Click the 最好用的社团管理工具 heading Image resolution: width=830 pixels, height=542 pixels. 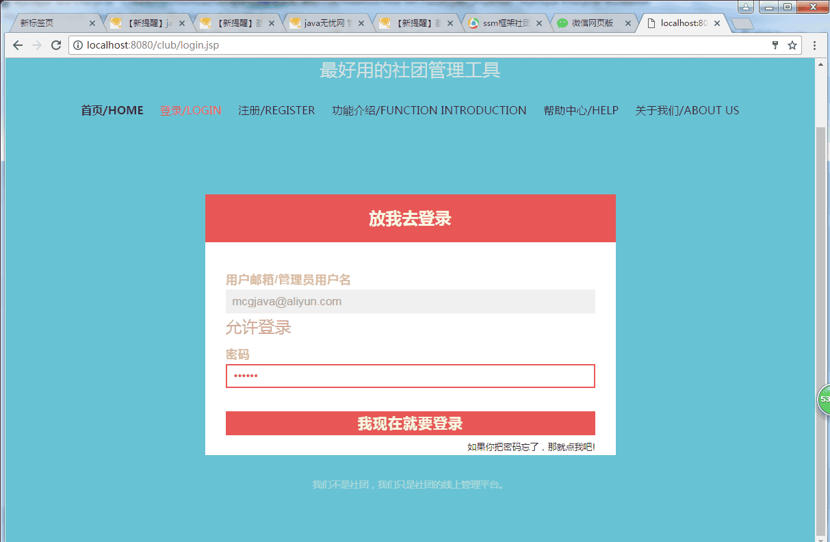410,70
